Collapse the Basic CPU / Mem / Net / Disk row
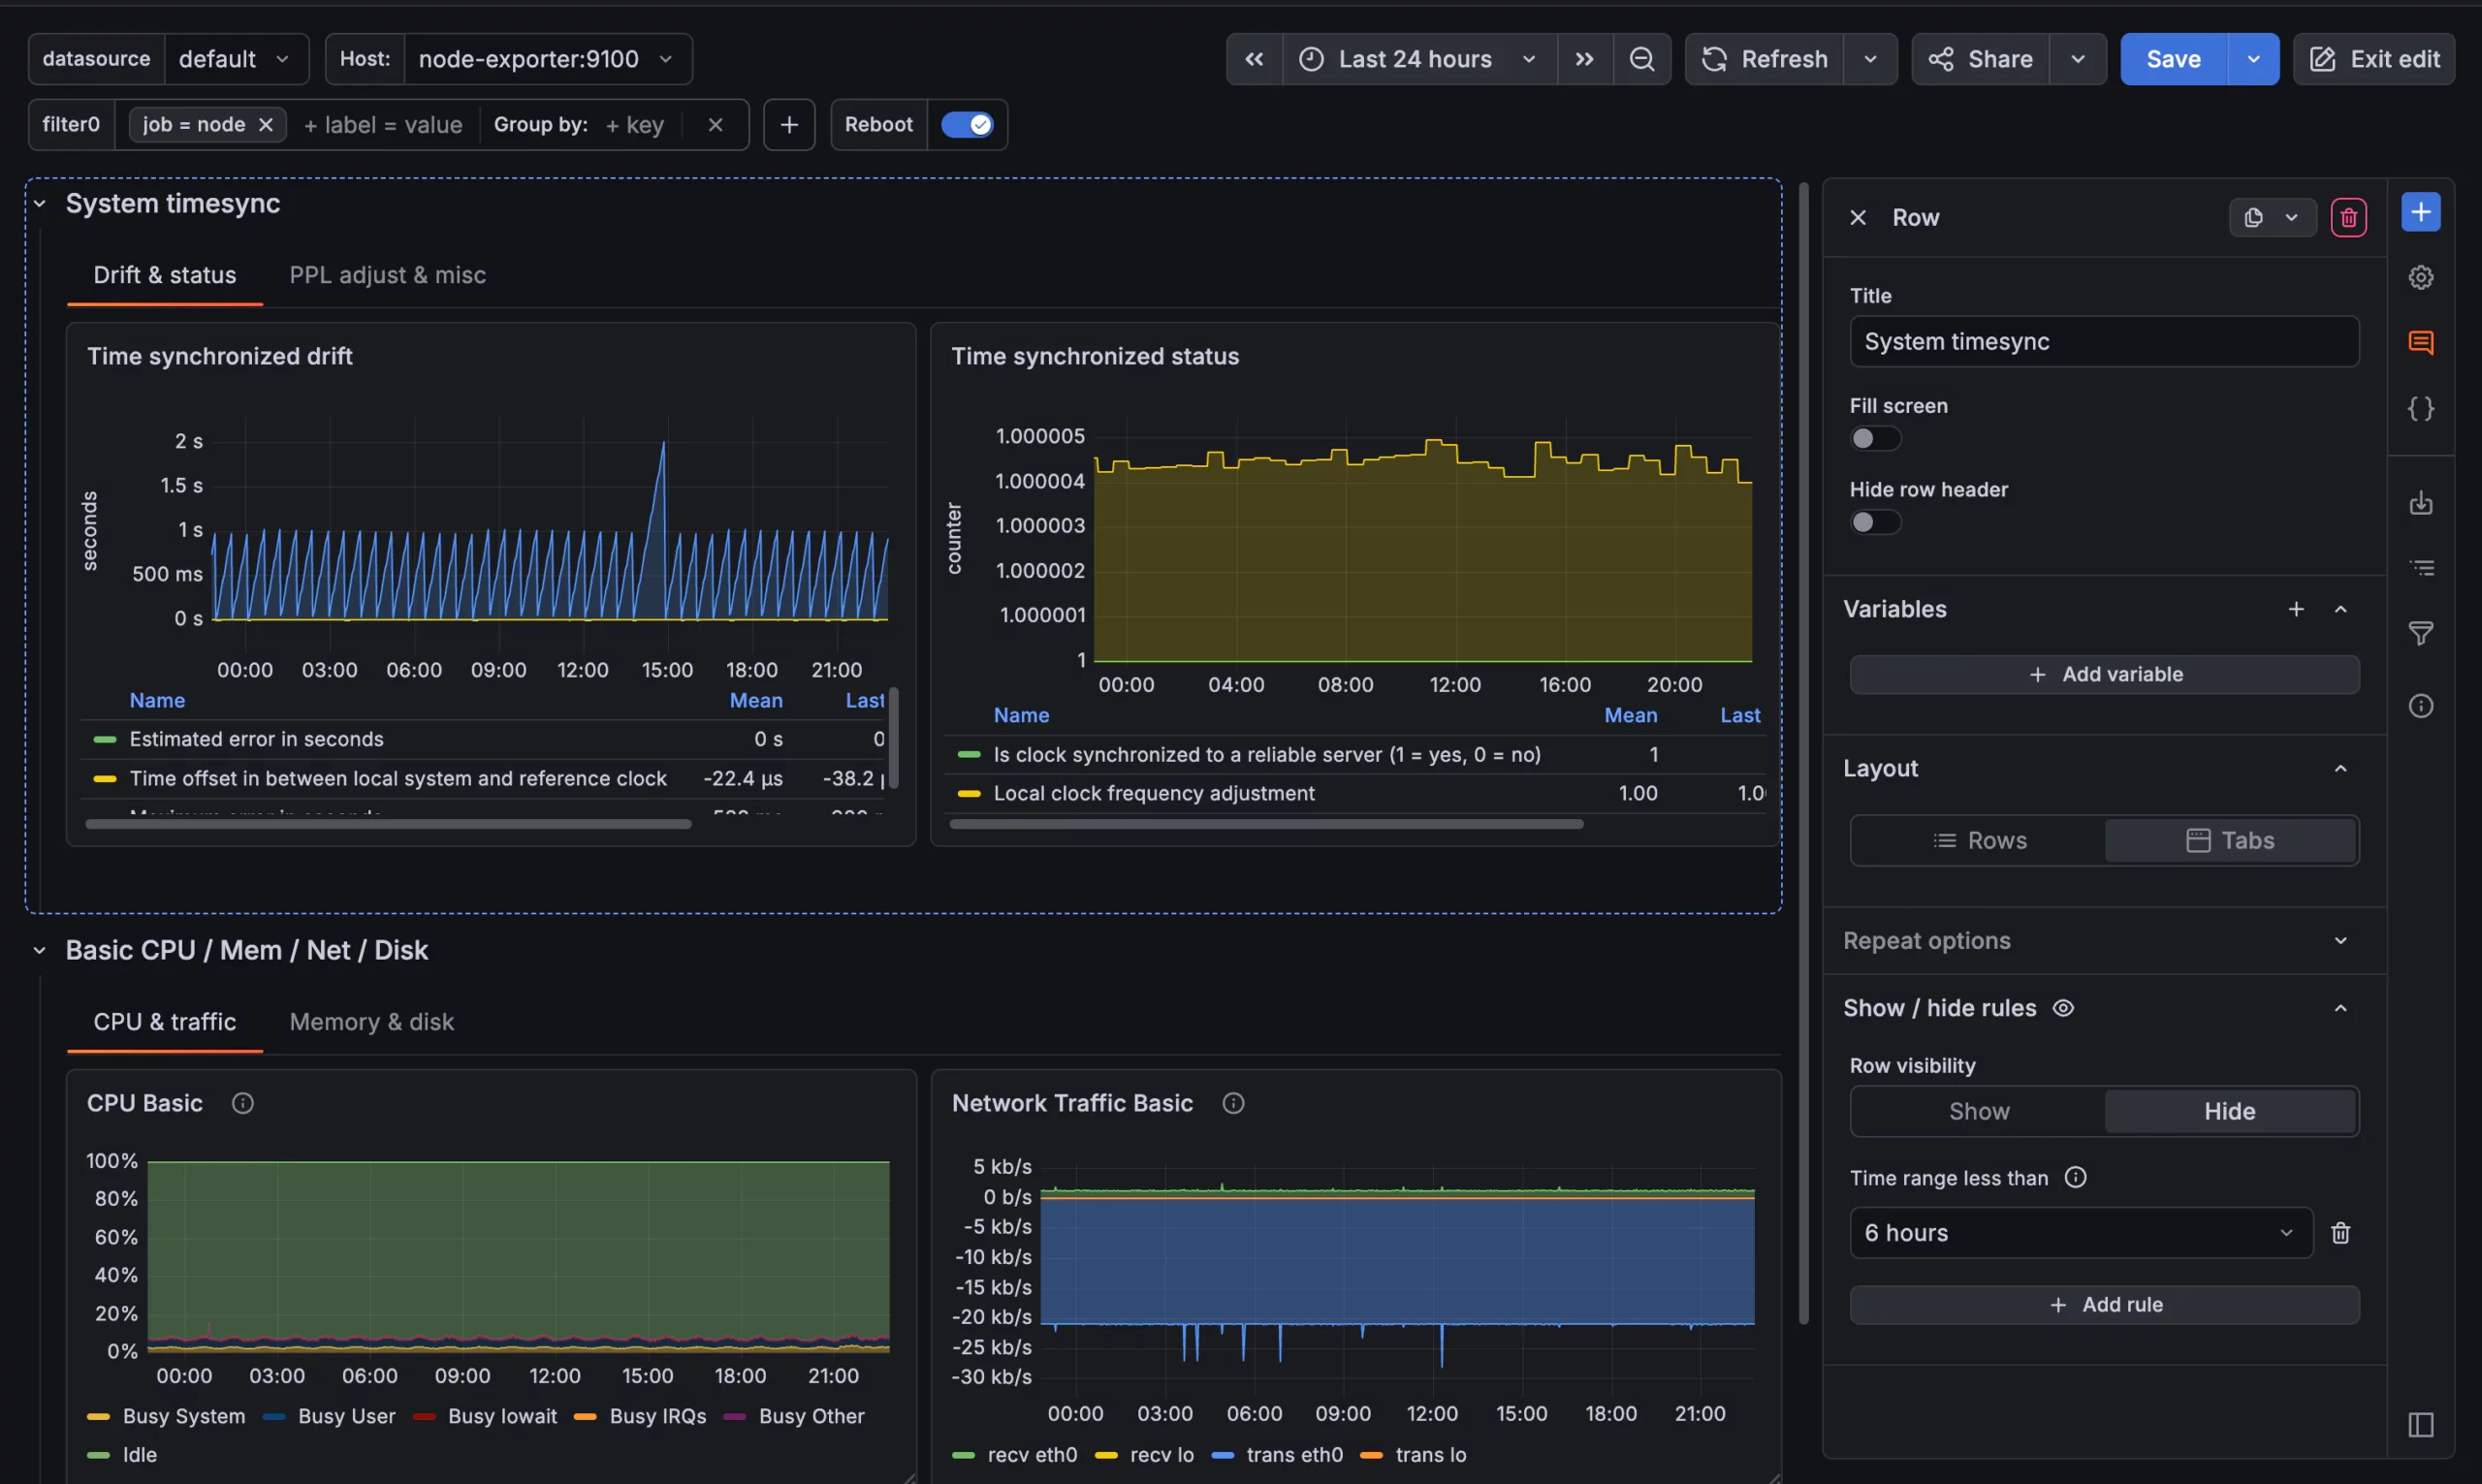This screenshot has height=1484, width=2482. pos(39,949)
